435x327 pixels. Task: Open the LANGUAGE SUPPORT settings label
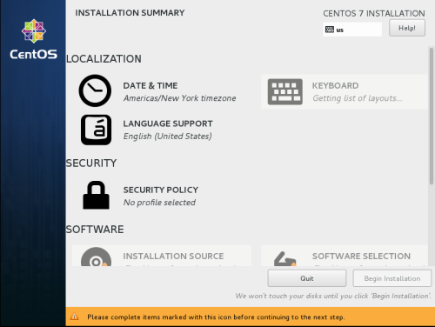168,123
